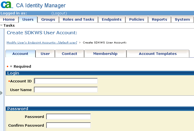The image size is (194, 131).
Task: Click the Password input field
Action: [68, 117]
